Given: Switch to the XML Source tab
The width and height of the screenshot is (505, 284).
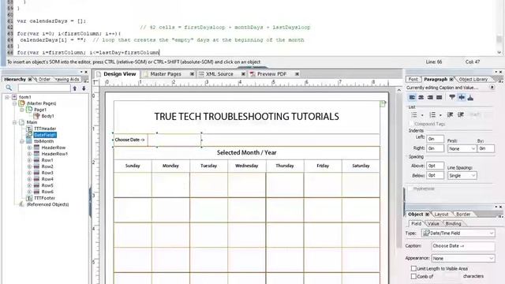Looking at the screenshot, I should (x=219, y=74).
